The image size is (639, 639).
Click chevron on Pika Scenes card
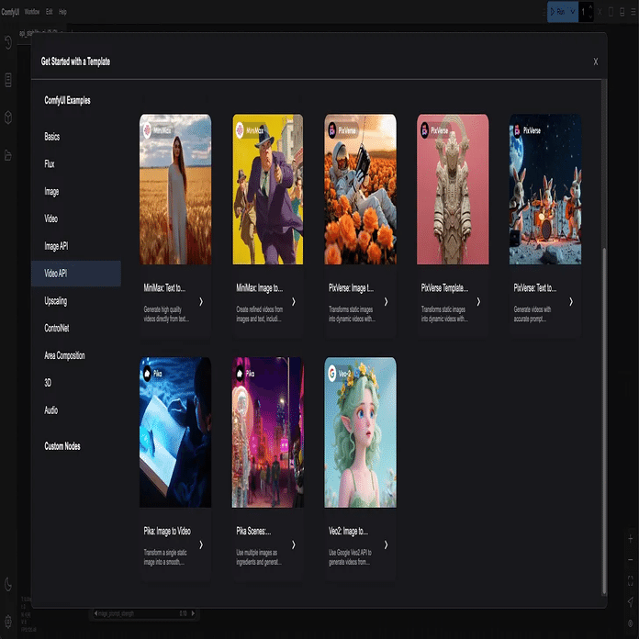[294, 544]
